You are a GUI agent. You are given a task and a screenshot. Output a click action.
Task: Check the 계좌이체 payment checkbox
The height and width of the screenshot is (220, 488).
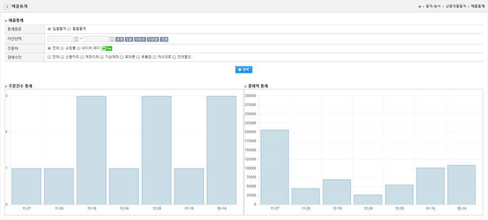[x=82, y=57]
